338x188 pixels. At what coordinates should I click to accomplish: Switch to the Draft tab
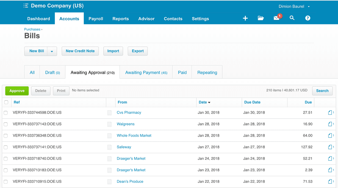(52, 72)
